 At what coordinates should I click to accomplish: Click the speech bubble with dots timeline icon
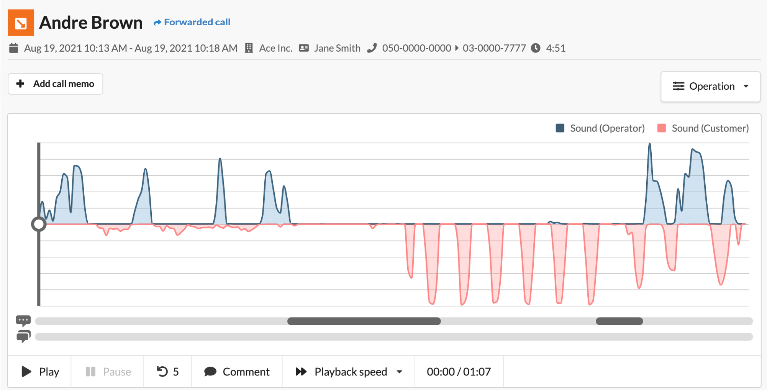pos(23,320)
